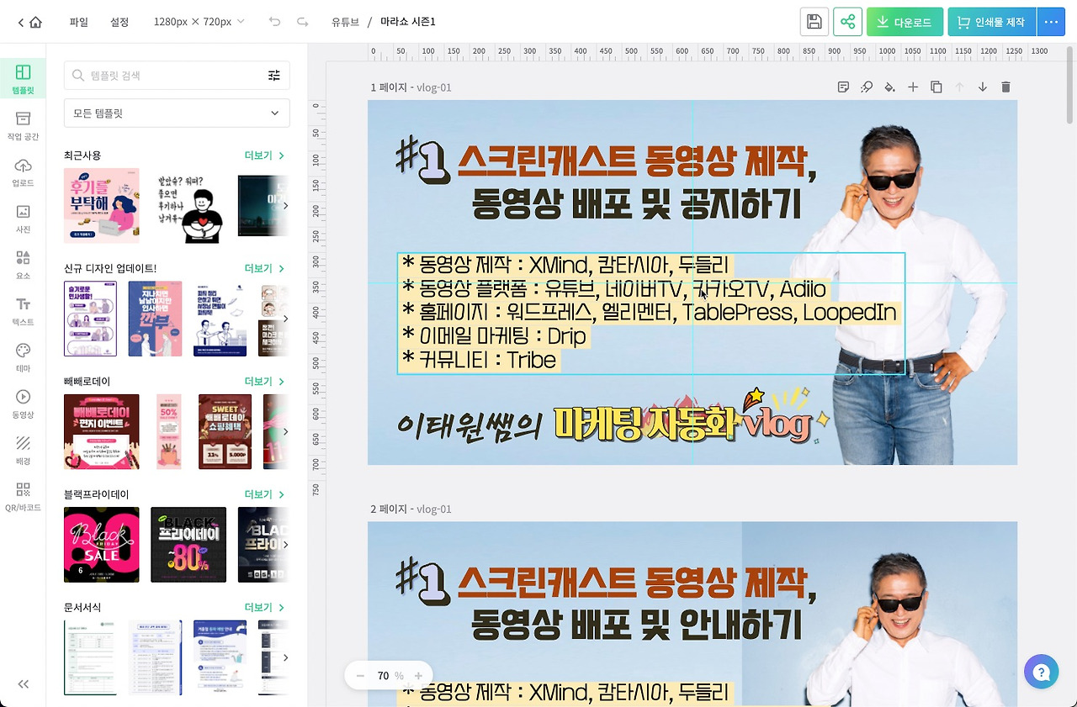The width and height of the screenshot is (1077, 707).
Task: Go back using the home arrow icon
Action: 29,22
